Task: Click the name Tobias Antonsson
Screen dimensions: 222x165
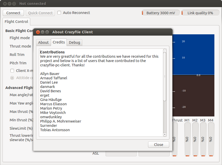Action: point(55,130)
